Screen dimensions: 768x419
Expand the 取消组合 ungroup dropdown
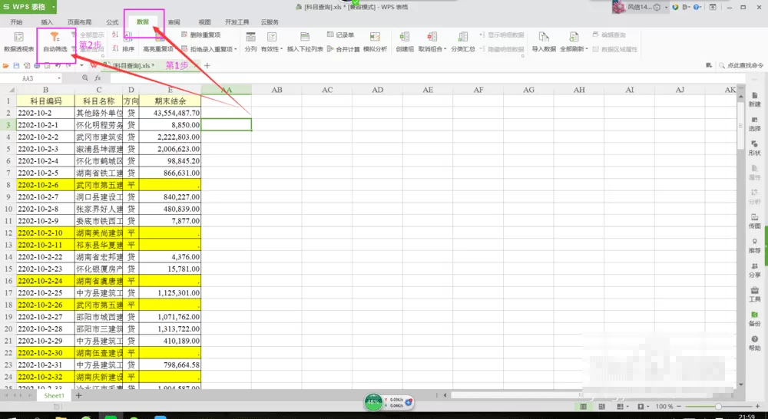(445, 49)
